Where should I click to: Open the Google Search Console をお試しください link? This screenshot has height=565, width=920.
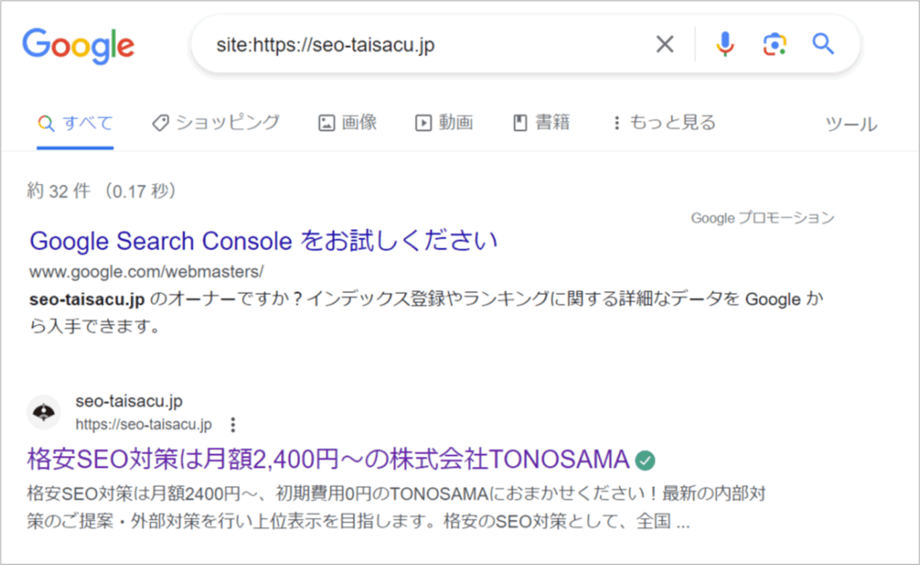coord(263,241)
